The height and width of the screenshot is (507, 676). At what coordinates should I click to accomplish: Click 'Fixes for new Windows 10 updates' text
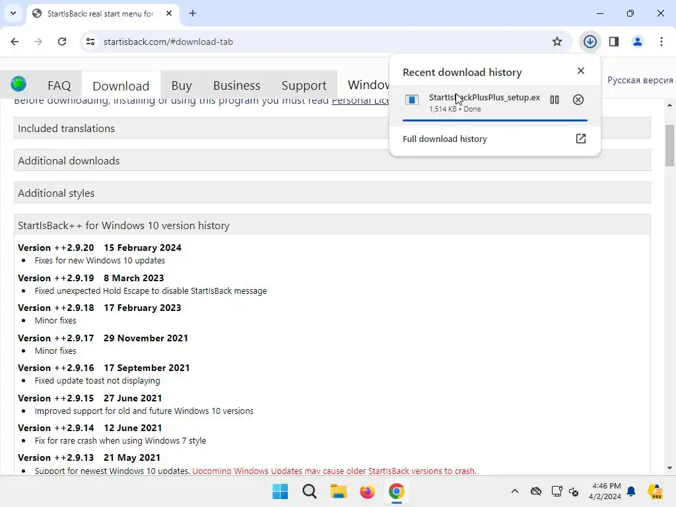[x=100, y=260]
